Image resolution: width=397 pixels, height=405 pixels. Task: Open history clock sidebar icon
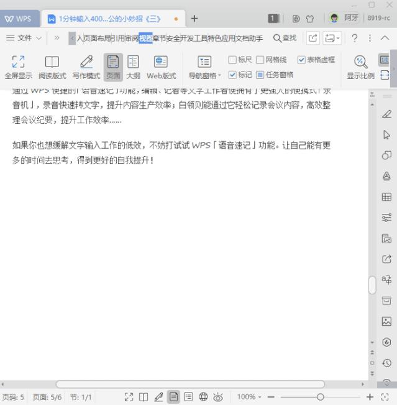[386, 363]
